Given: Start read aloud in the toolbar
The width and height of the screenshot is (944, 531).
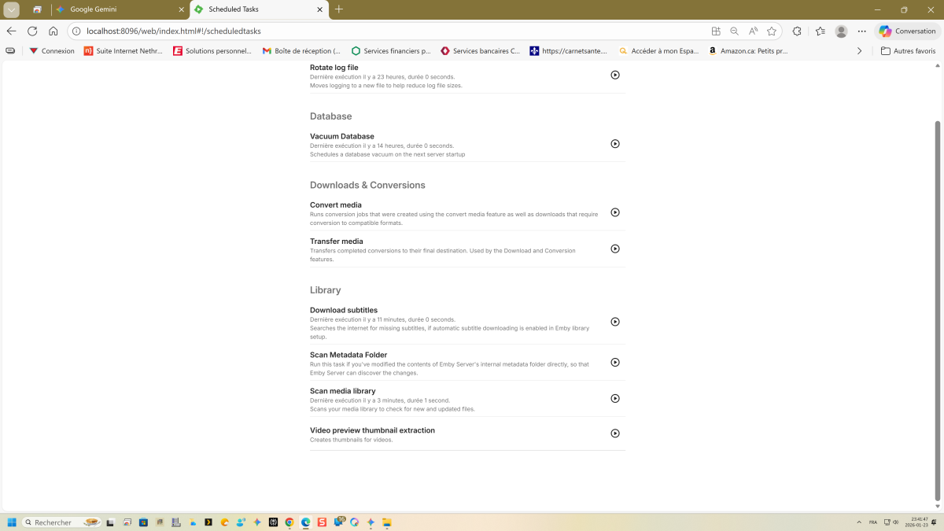Looking at the screenshot, I should [x=753, y=31].
